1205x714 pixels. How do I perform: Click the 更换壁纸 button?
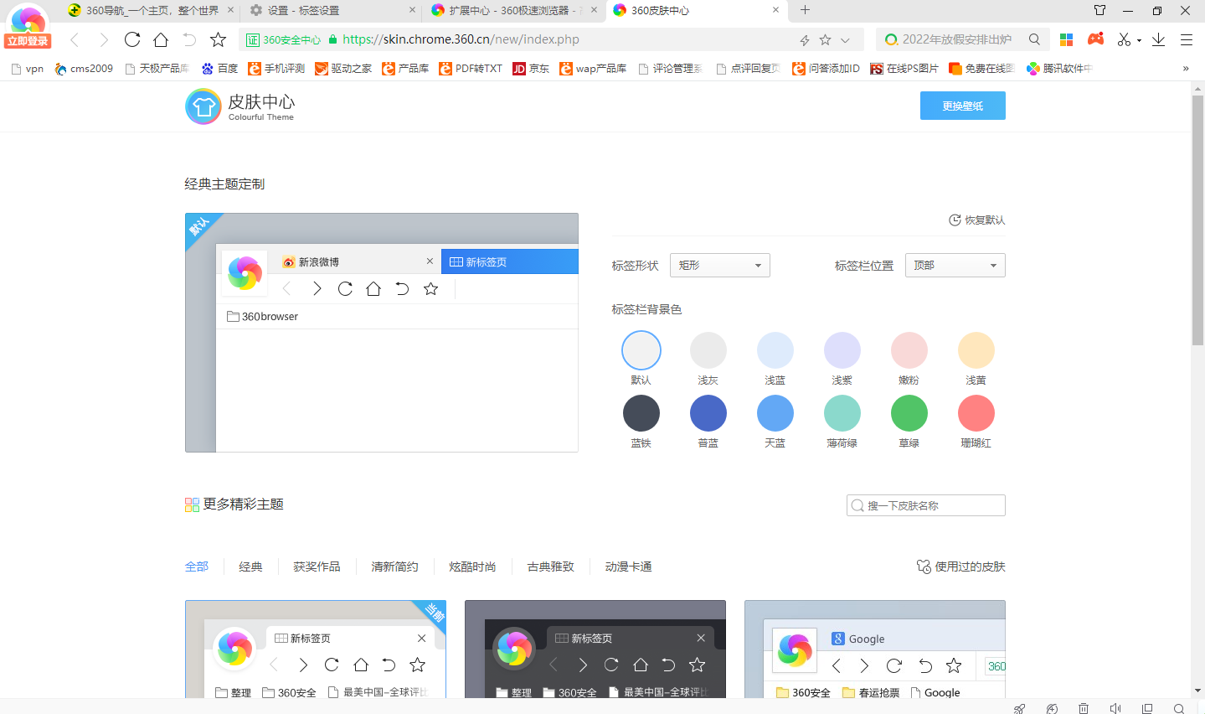coord(962,106)
